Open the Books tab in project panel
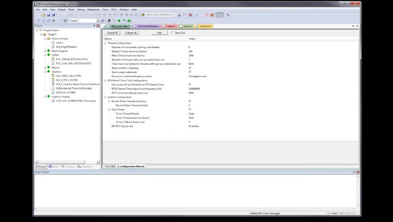Screen dimensions: 393x222 coord(54,166)
